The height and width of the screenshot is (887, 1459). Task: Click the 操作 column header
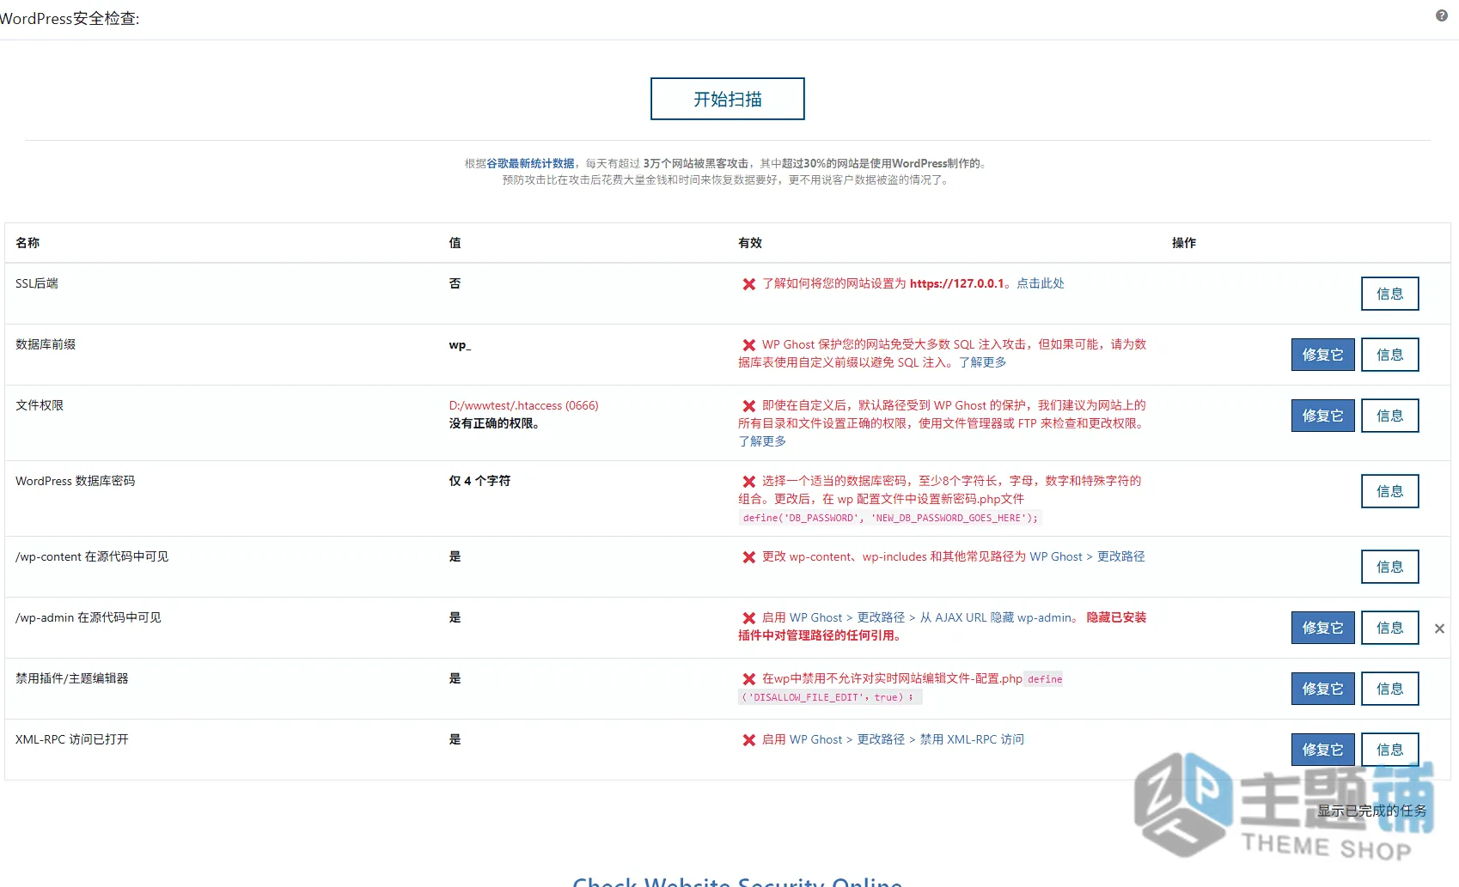1184,243
